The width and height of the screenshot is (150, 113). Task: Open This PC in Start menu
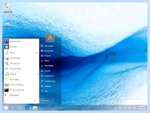45,71
